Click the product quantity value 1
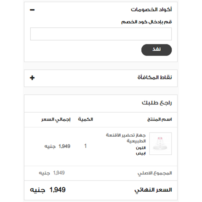The width and height of the screenshot is (202, 202). tap(85, 146)
